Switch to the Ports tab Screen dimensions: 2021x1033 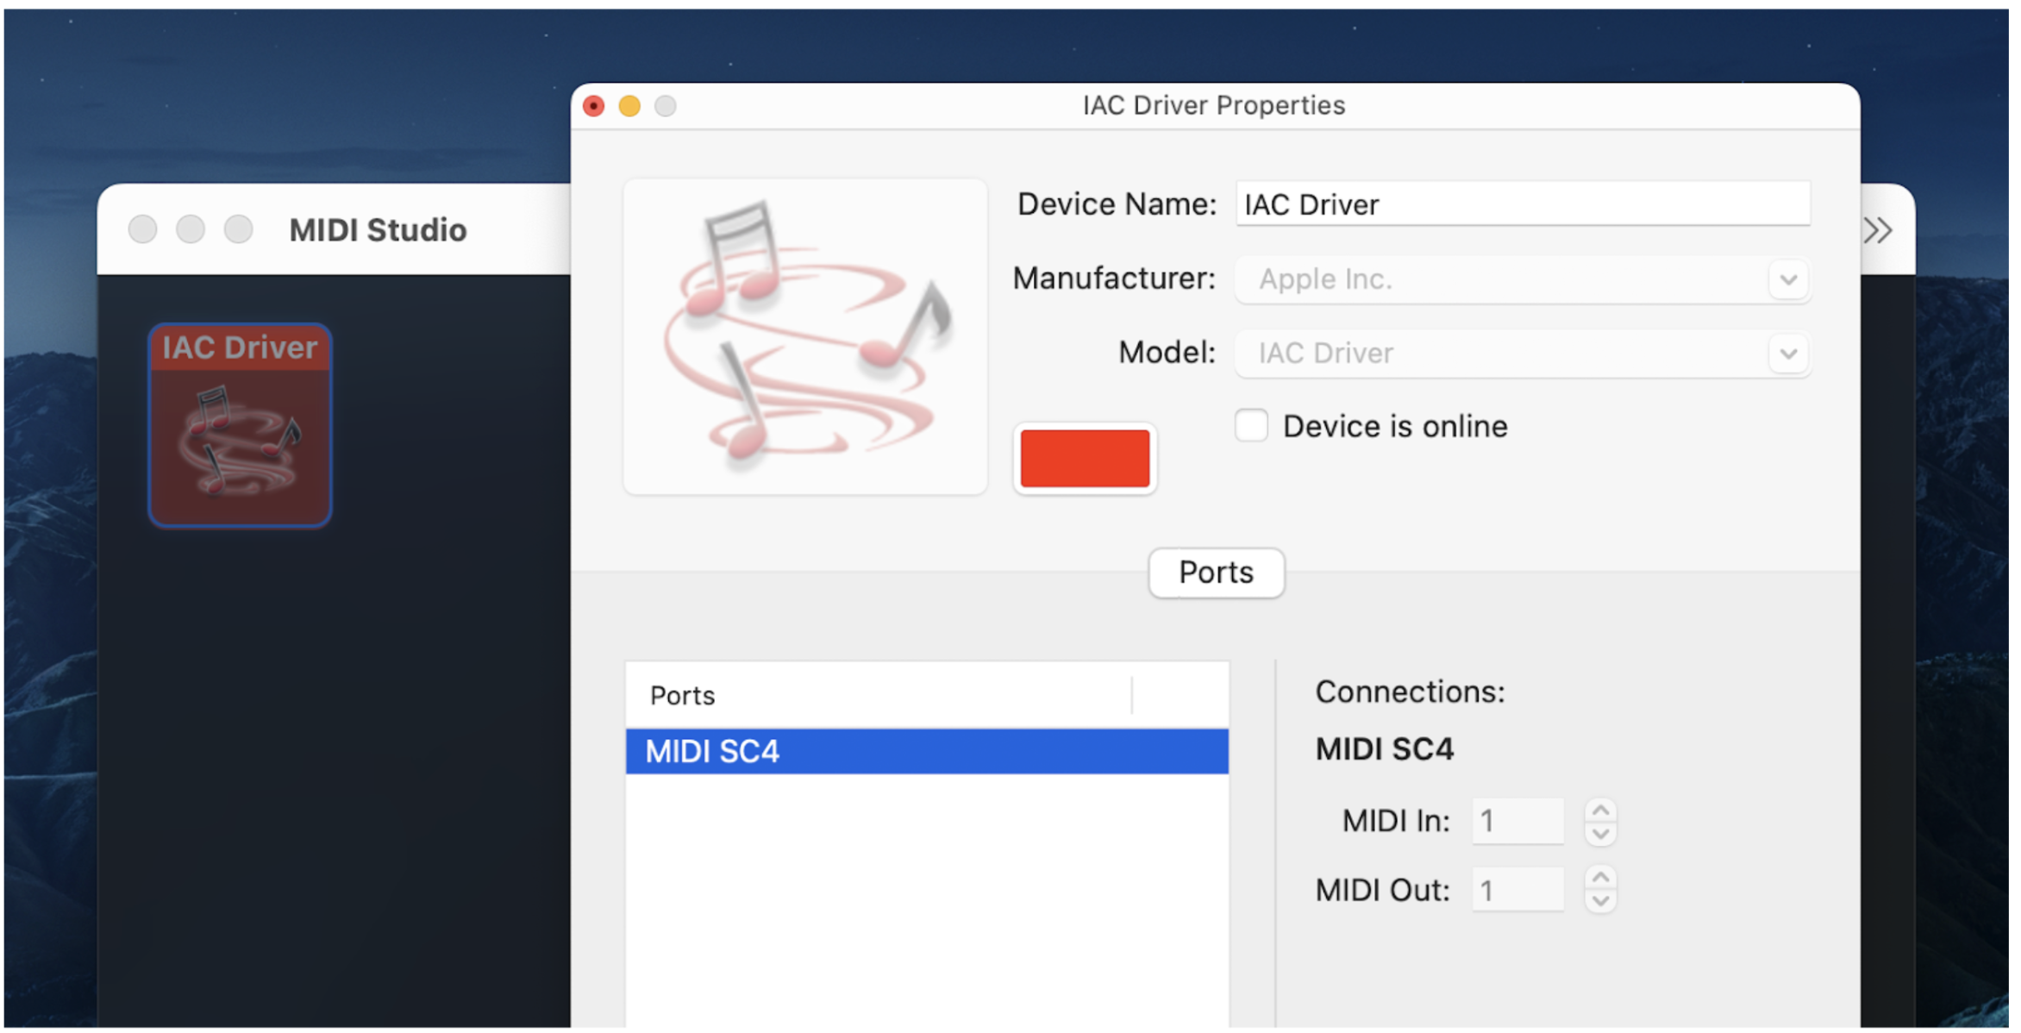pos(1216,573)
